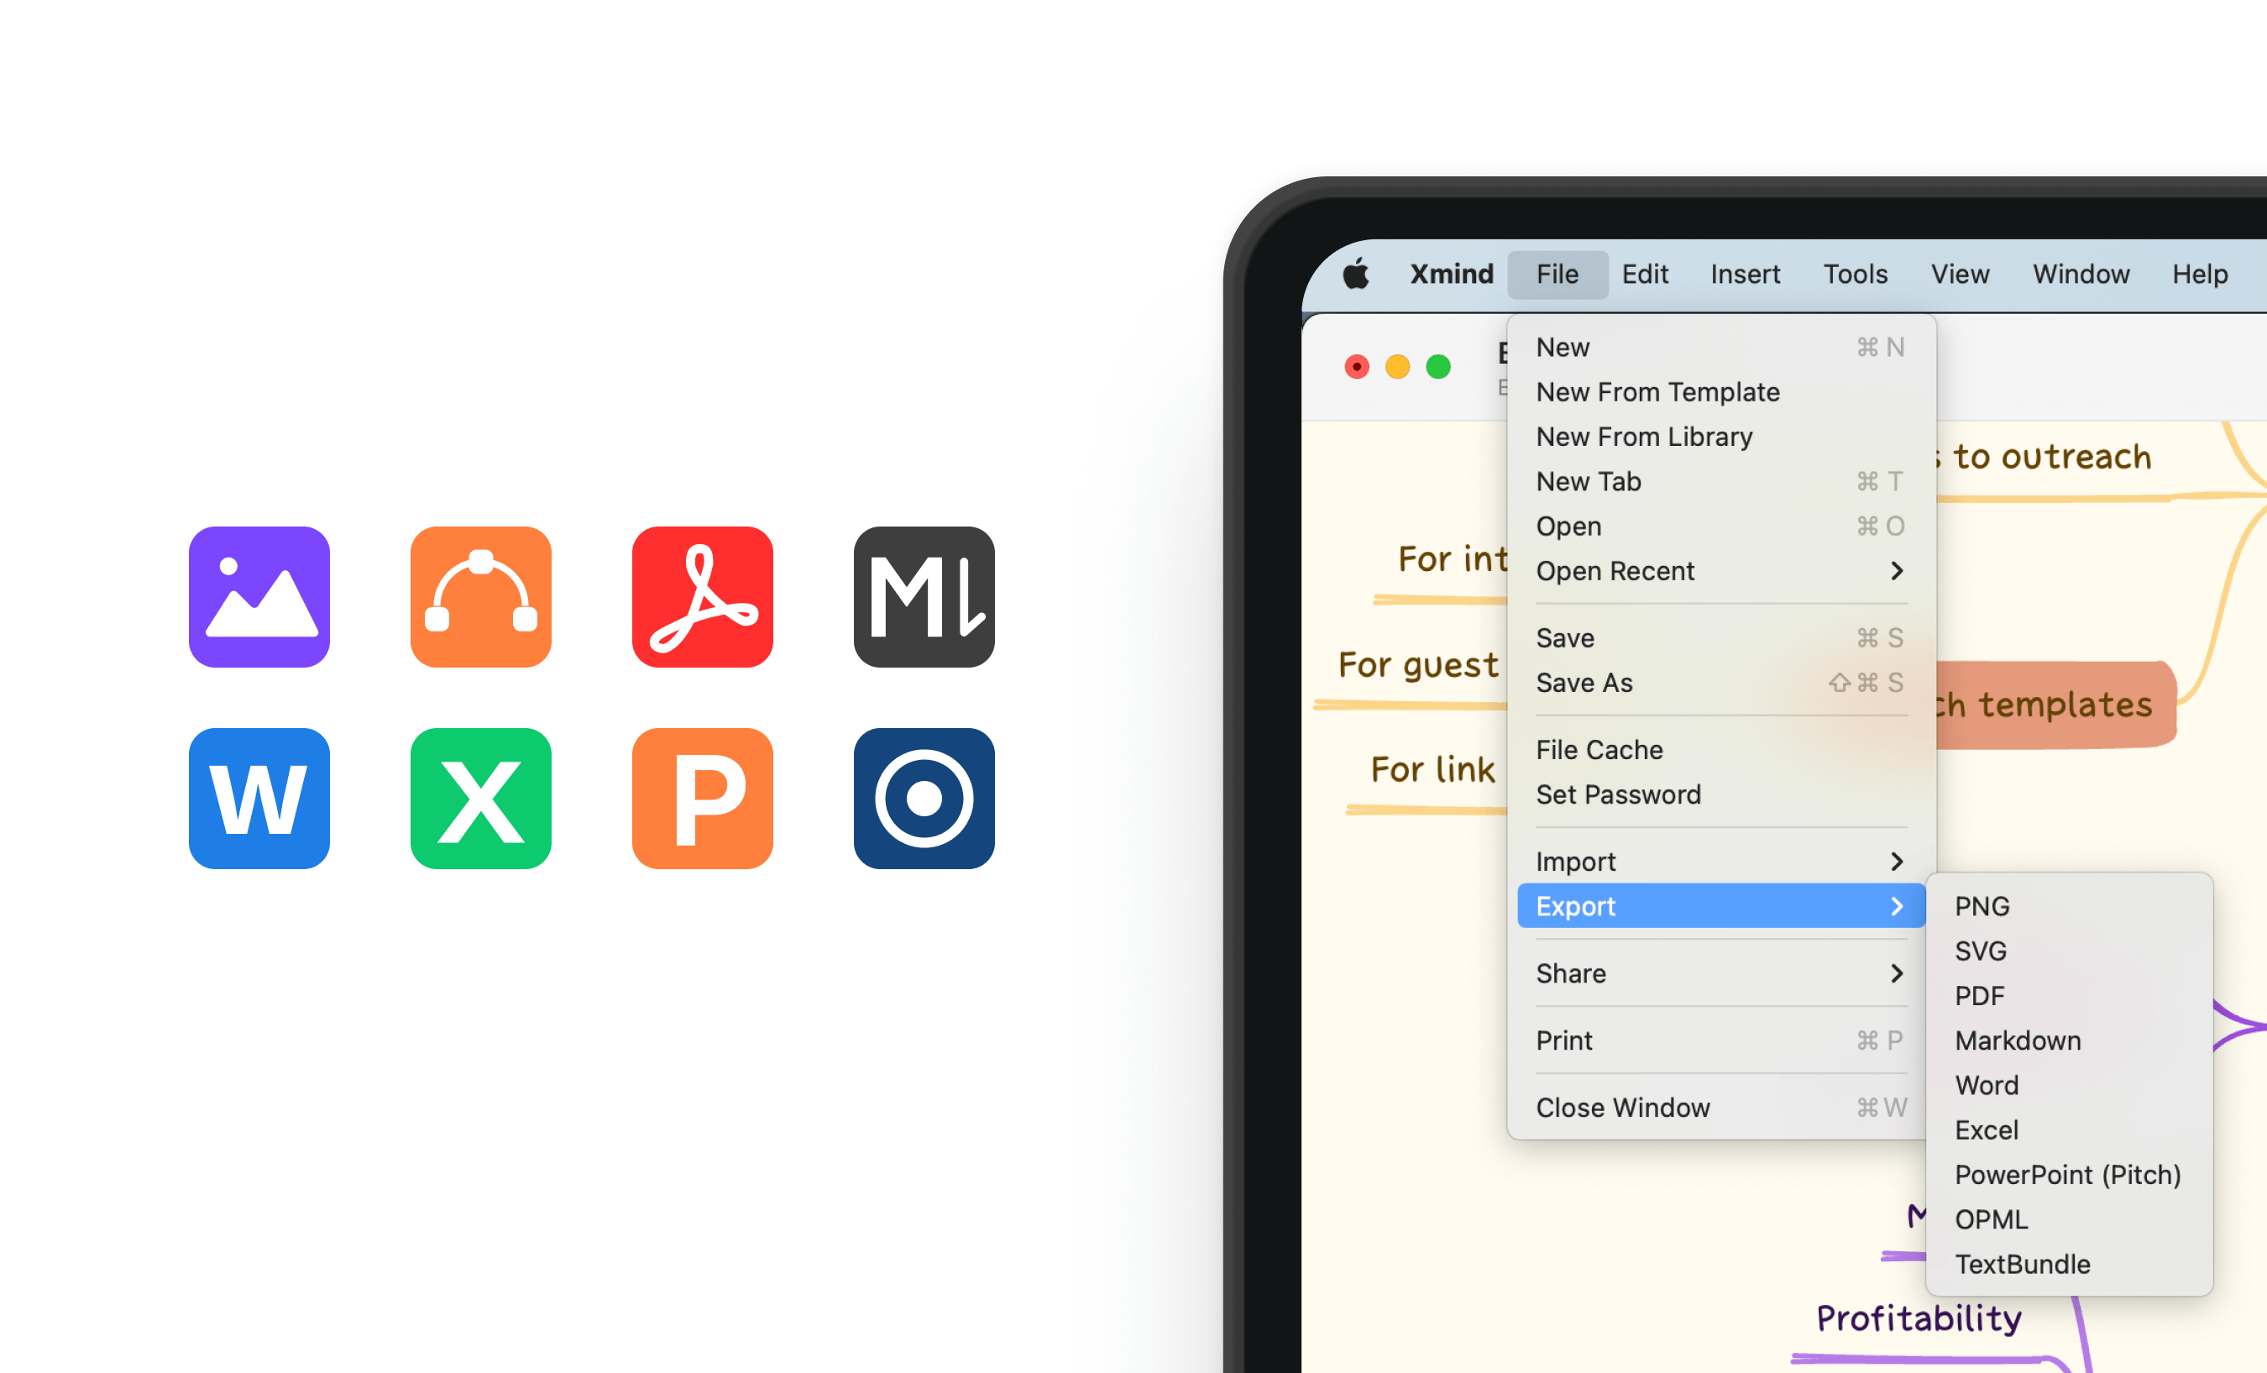
Task: Select New From Library
Action: click(x=1721, y=436)
